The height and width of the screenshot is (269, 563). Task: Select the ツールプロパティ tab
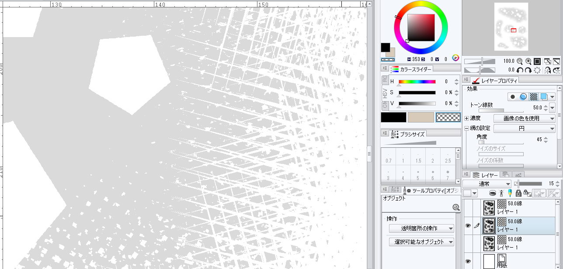[x=431, y=191]
